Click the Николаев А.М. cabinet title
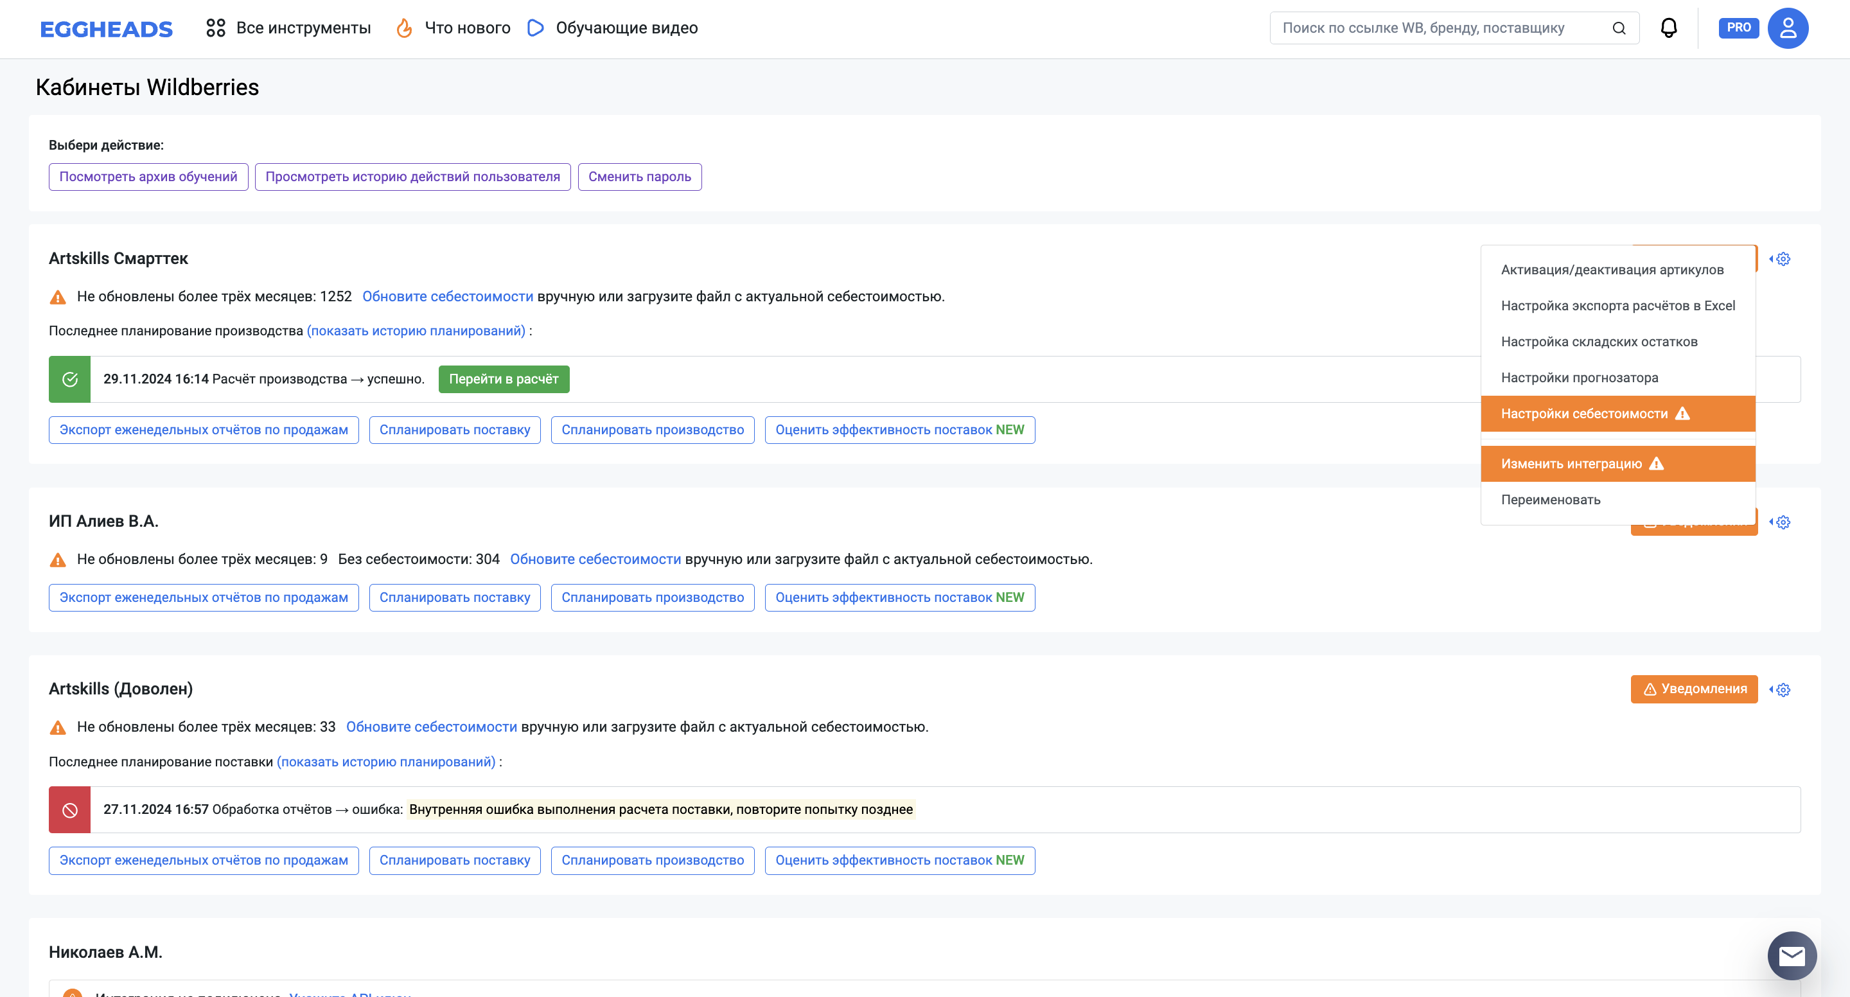This screenshot has width=1850, height=997. coord(105,953)
